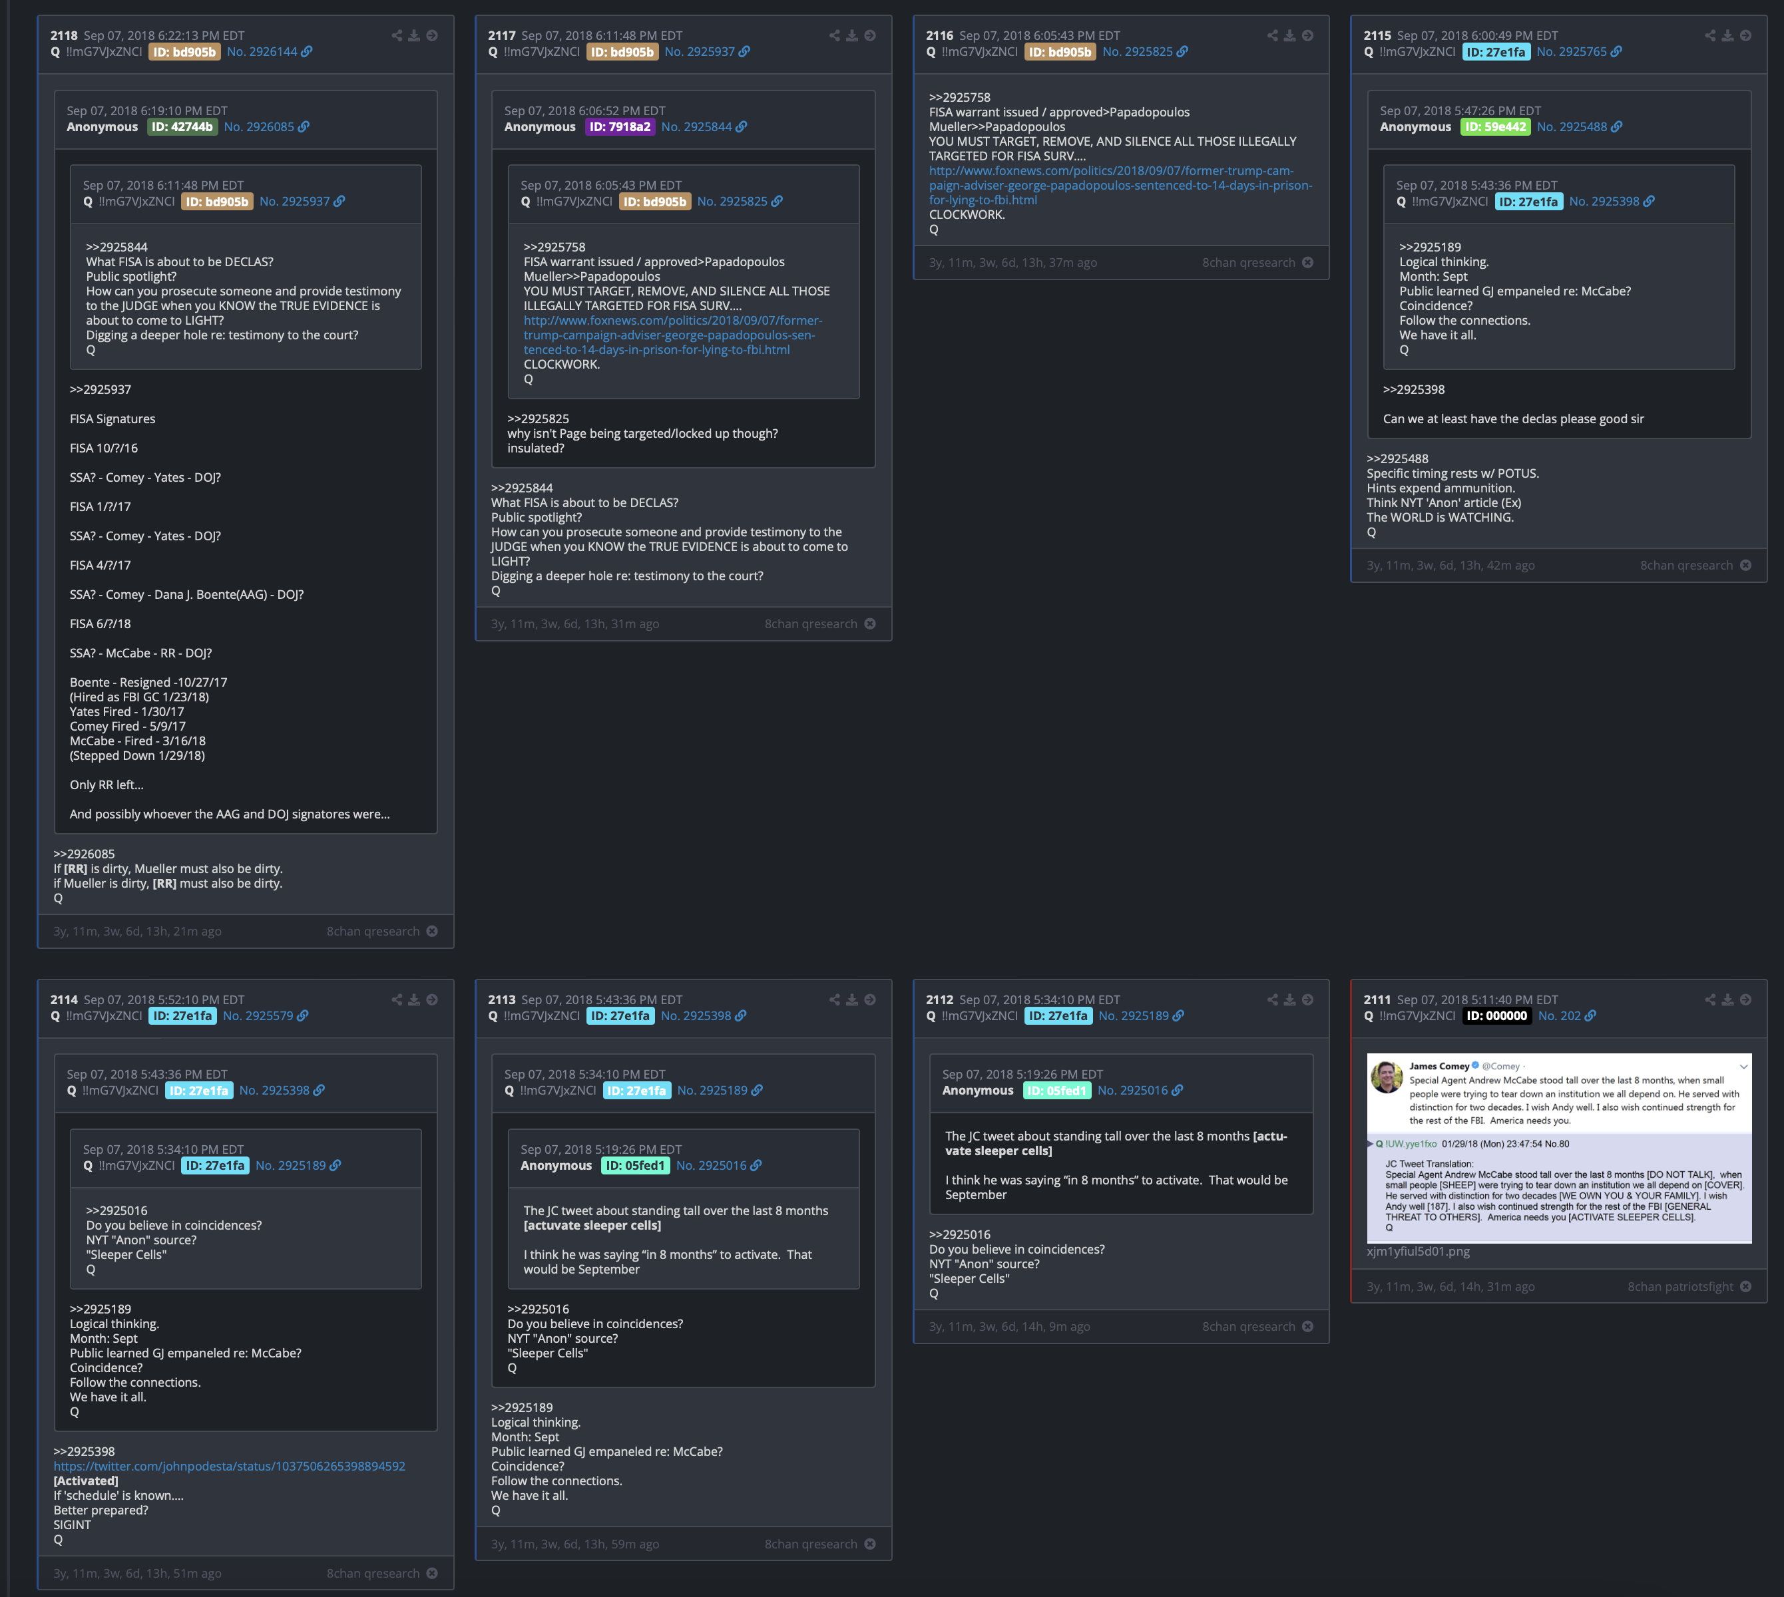This screenshot has width=1784, height=1597.
Task: Click the chain-link icon next to No. 202
Action: (x=1590, y=1016)
